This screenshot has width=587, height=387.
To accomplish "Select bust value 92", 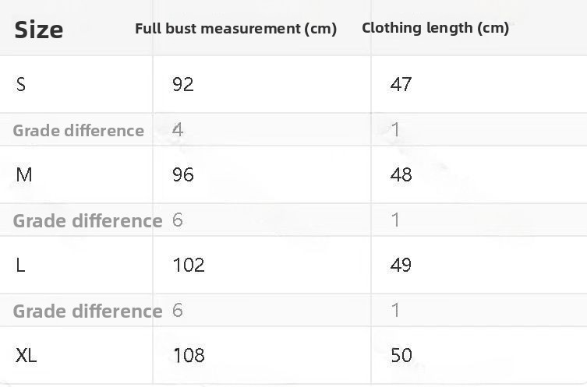I will (x=183, y=84).
